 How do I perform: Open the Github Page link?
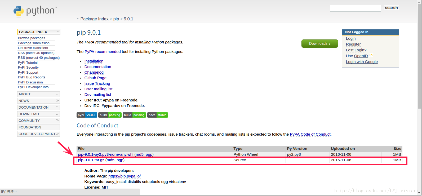point(95,78)
